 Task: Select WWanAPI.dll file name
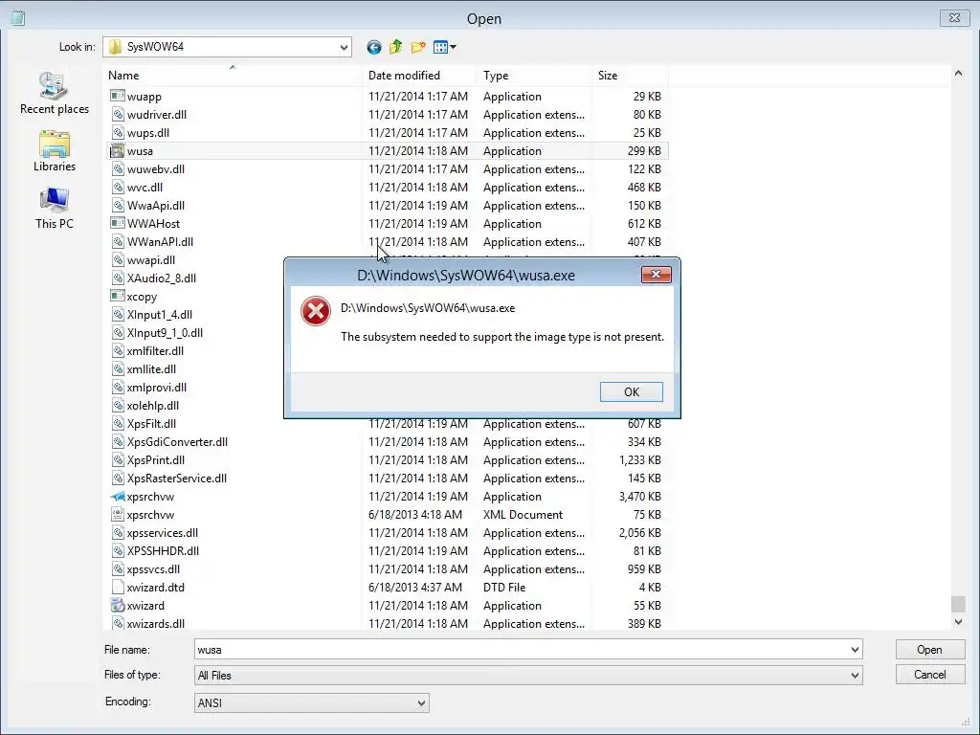pyautogui.click(x=160, y=241)
